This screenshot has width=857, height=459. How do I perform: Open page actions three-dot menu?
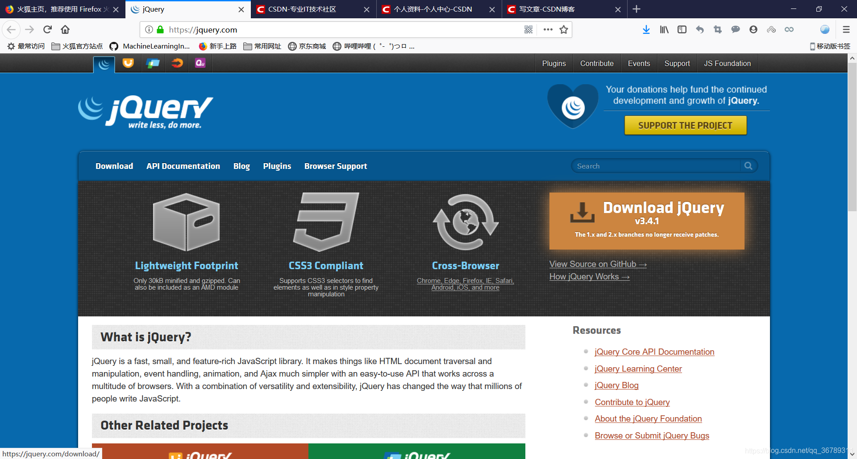click(548, 29)
